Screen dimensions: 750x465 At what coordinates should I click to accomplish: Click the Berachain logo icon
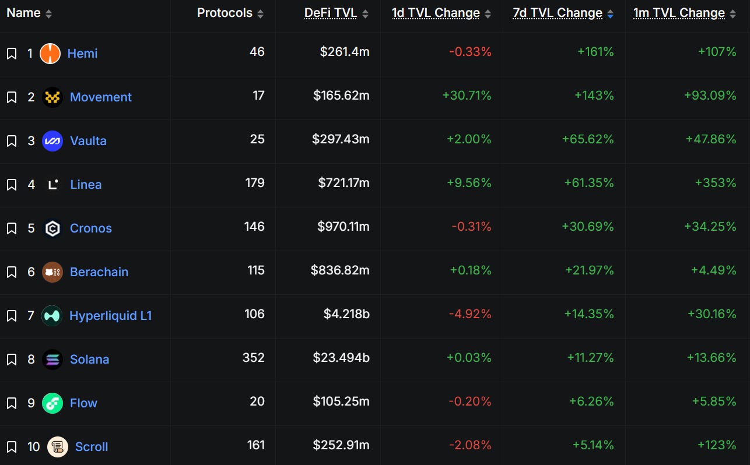(x=52, y=272)
